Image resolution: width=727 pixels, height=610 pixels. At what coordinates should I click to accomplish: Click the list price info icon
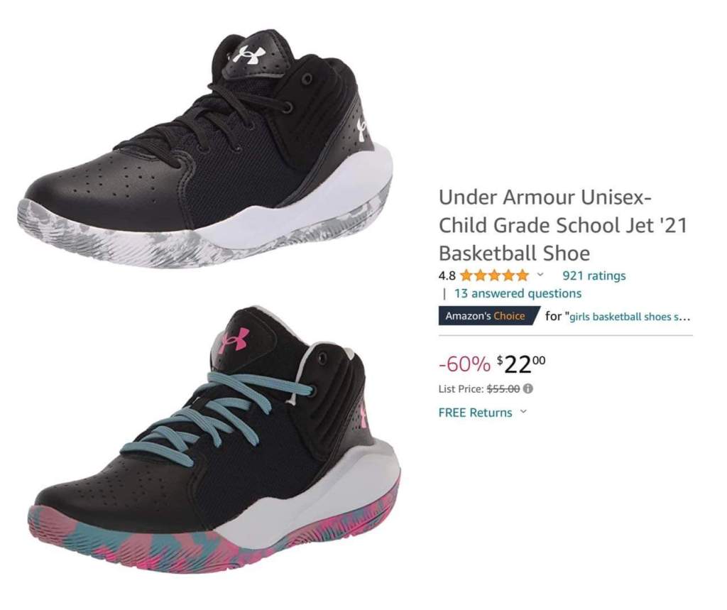528,388
